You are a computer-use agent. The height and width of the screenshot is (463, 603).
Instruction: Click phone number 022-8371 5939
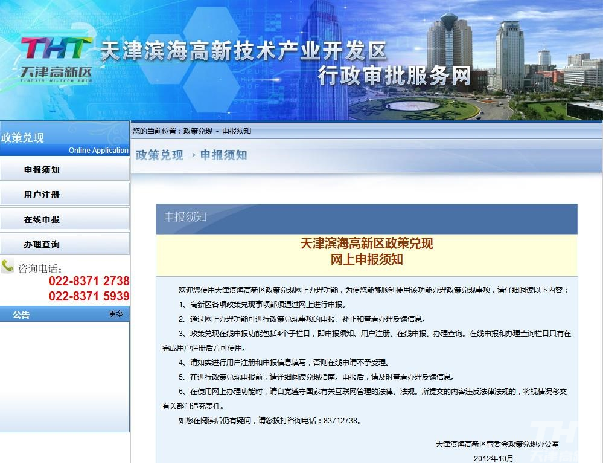pos(89,296)
